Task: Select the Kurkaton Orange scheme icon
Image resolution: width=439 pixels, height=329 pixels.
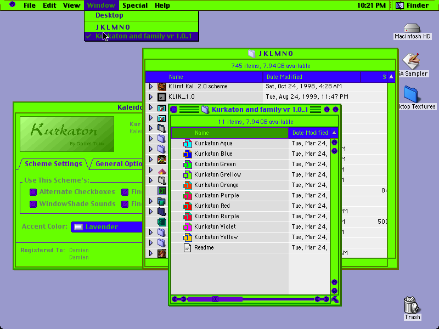Action: coord(187,185)
